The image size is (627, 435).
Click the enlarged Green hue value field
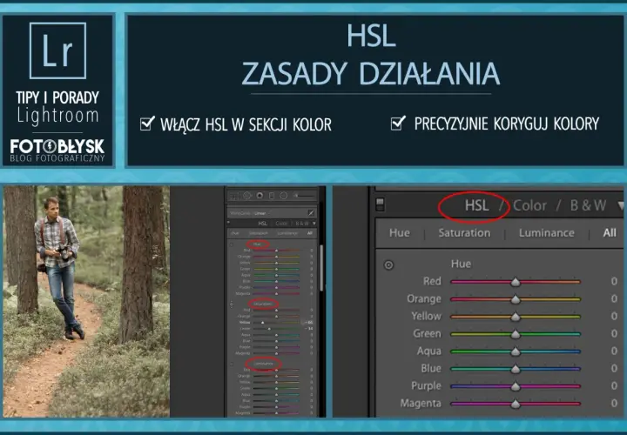[x=614, y=333]
